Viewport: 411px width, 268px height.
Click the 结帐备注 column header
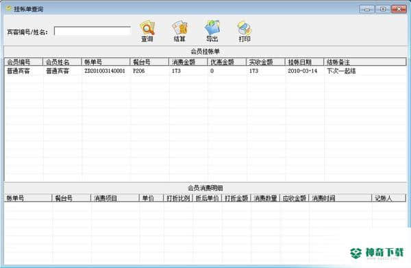pos(365,62)
